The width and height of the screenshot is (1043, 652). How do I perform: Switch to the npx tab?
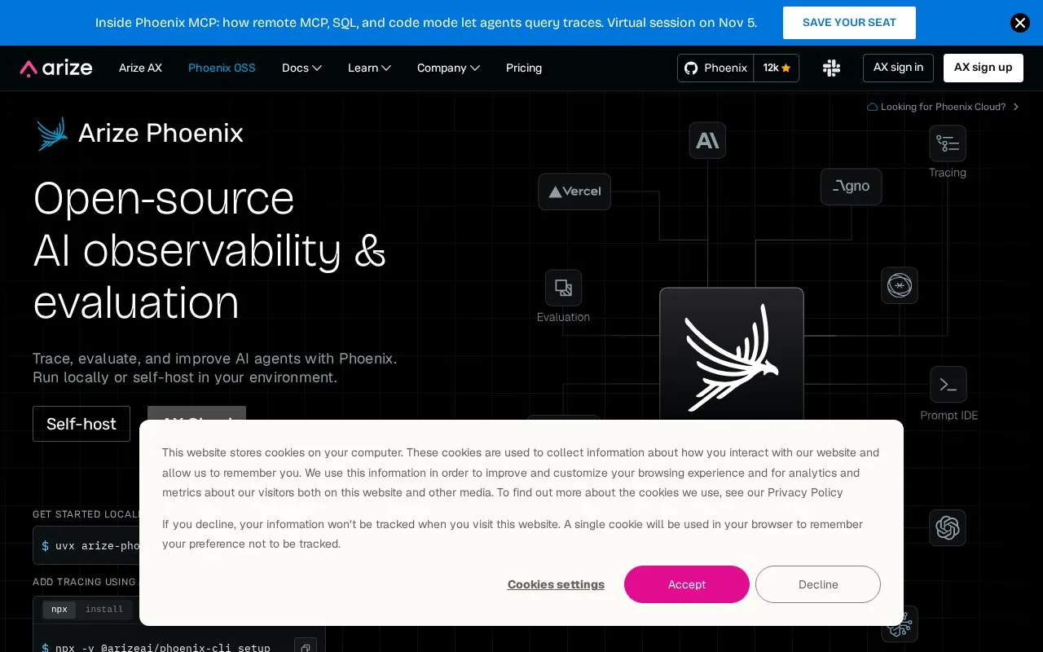pyautogui.click(x=59, y=610)
